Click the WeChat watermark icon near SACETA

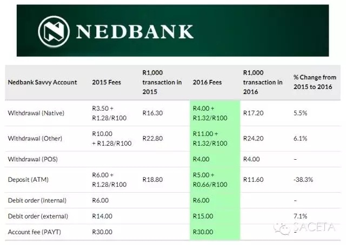coord(282,228)
